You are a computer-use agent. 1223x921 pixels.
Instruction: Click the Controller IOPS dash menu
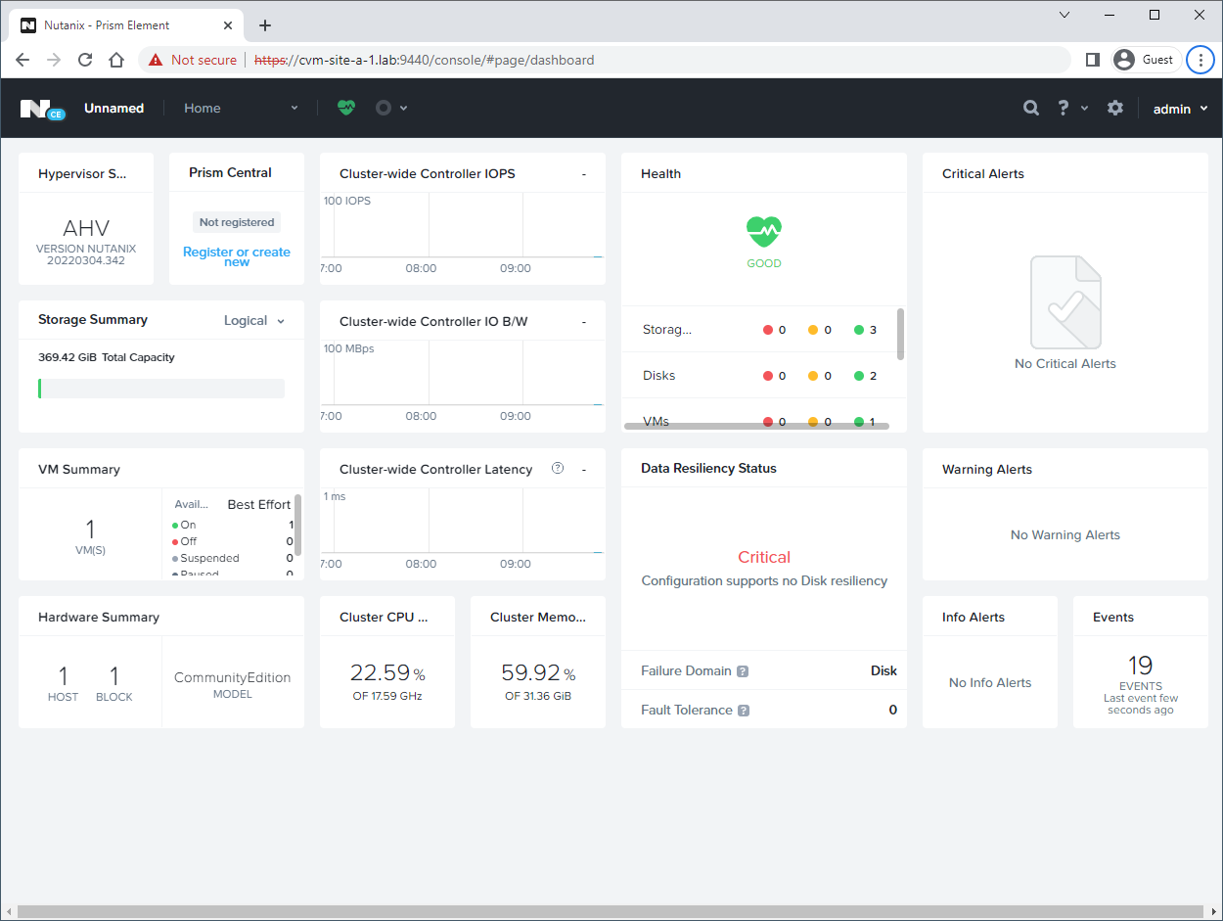pyautogui.click(x=584, y=174)
